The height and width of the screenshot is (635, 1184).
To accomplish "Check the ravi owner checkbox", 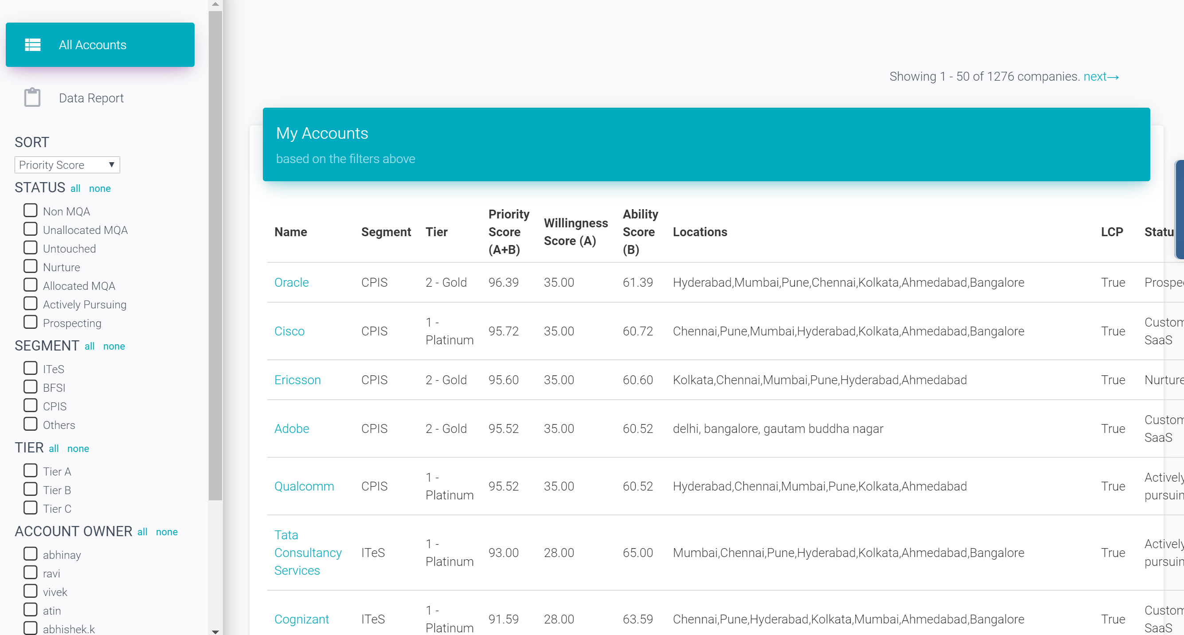I will pyautogui.click(x=30, y=573).
